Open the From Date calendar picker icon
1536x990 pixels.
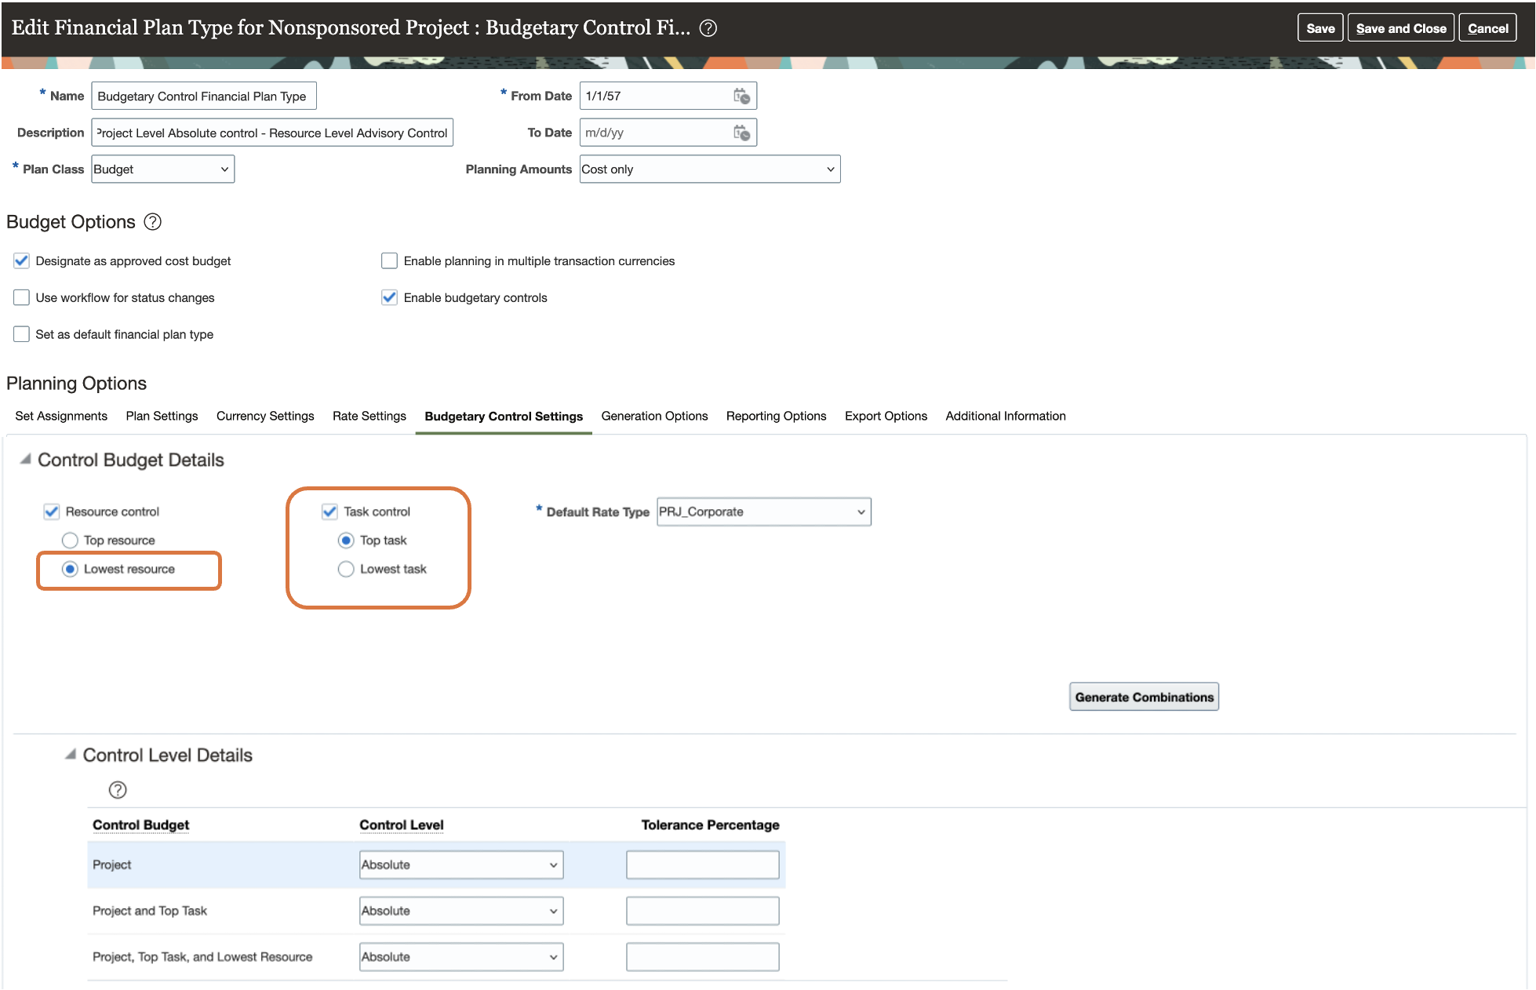(741, 96)
